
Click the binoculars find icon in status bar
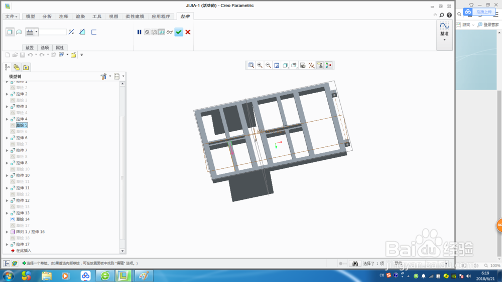tap(355, 263)
